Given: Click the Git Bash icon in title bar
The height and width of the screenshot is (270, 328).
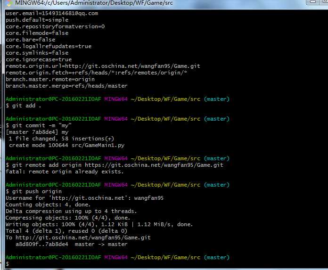Looking at the screenshot, I should click(x=9, y=3).
